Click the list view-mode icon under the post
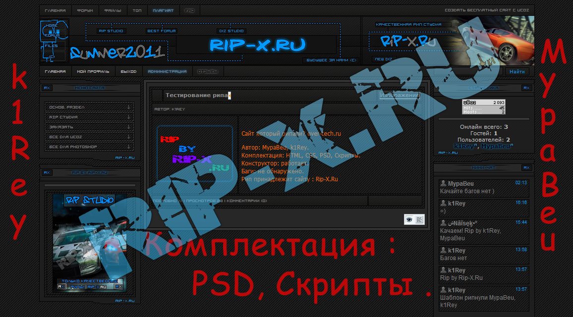 pos(419,219)
